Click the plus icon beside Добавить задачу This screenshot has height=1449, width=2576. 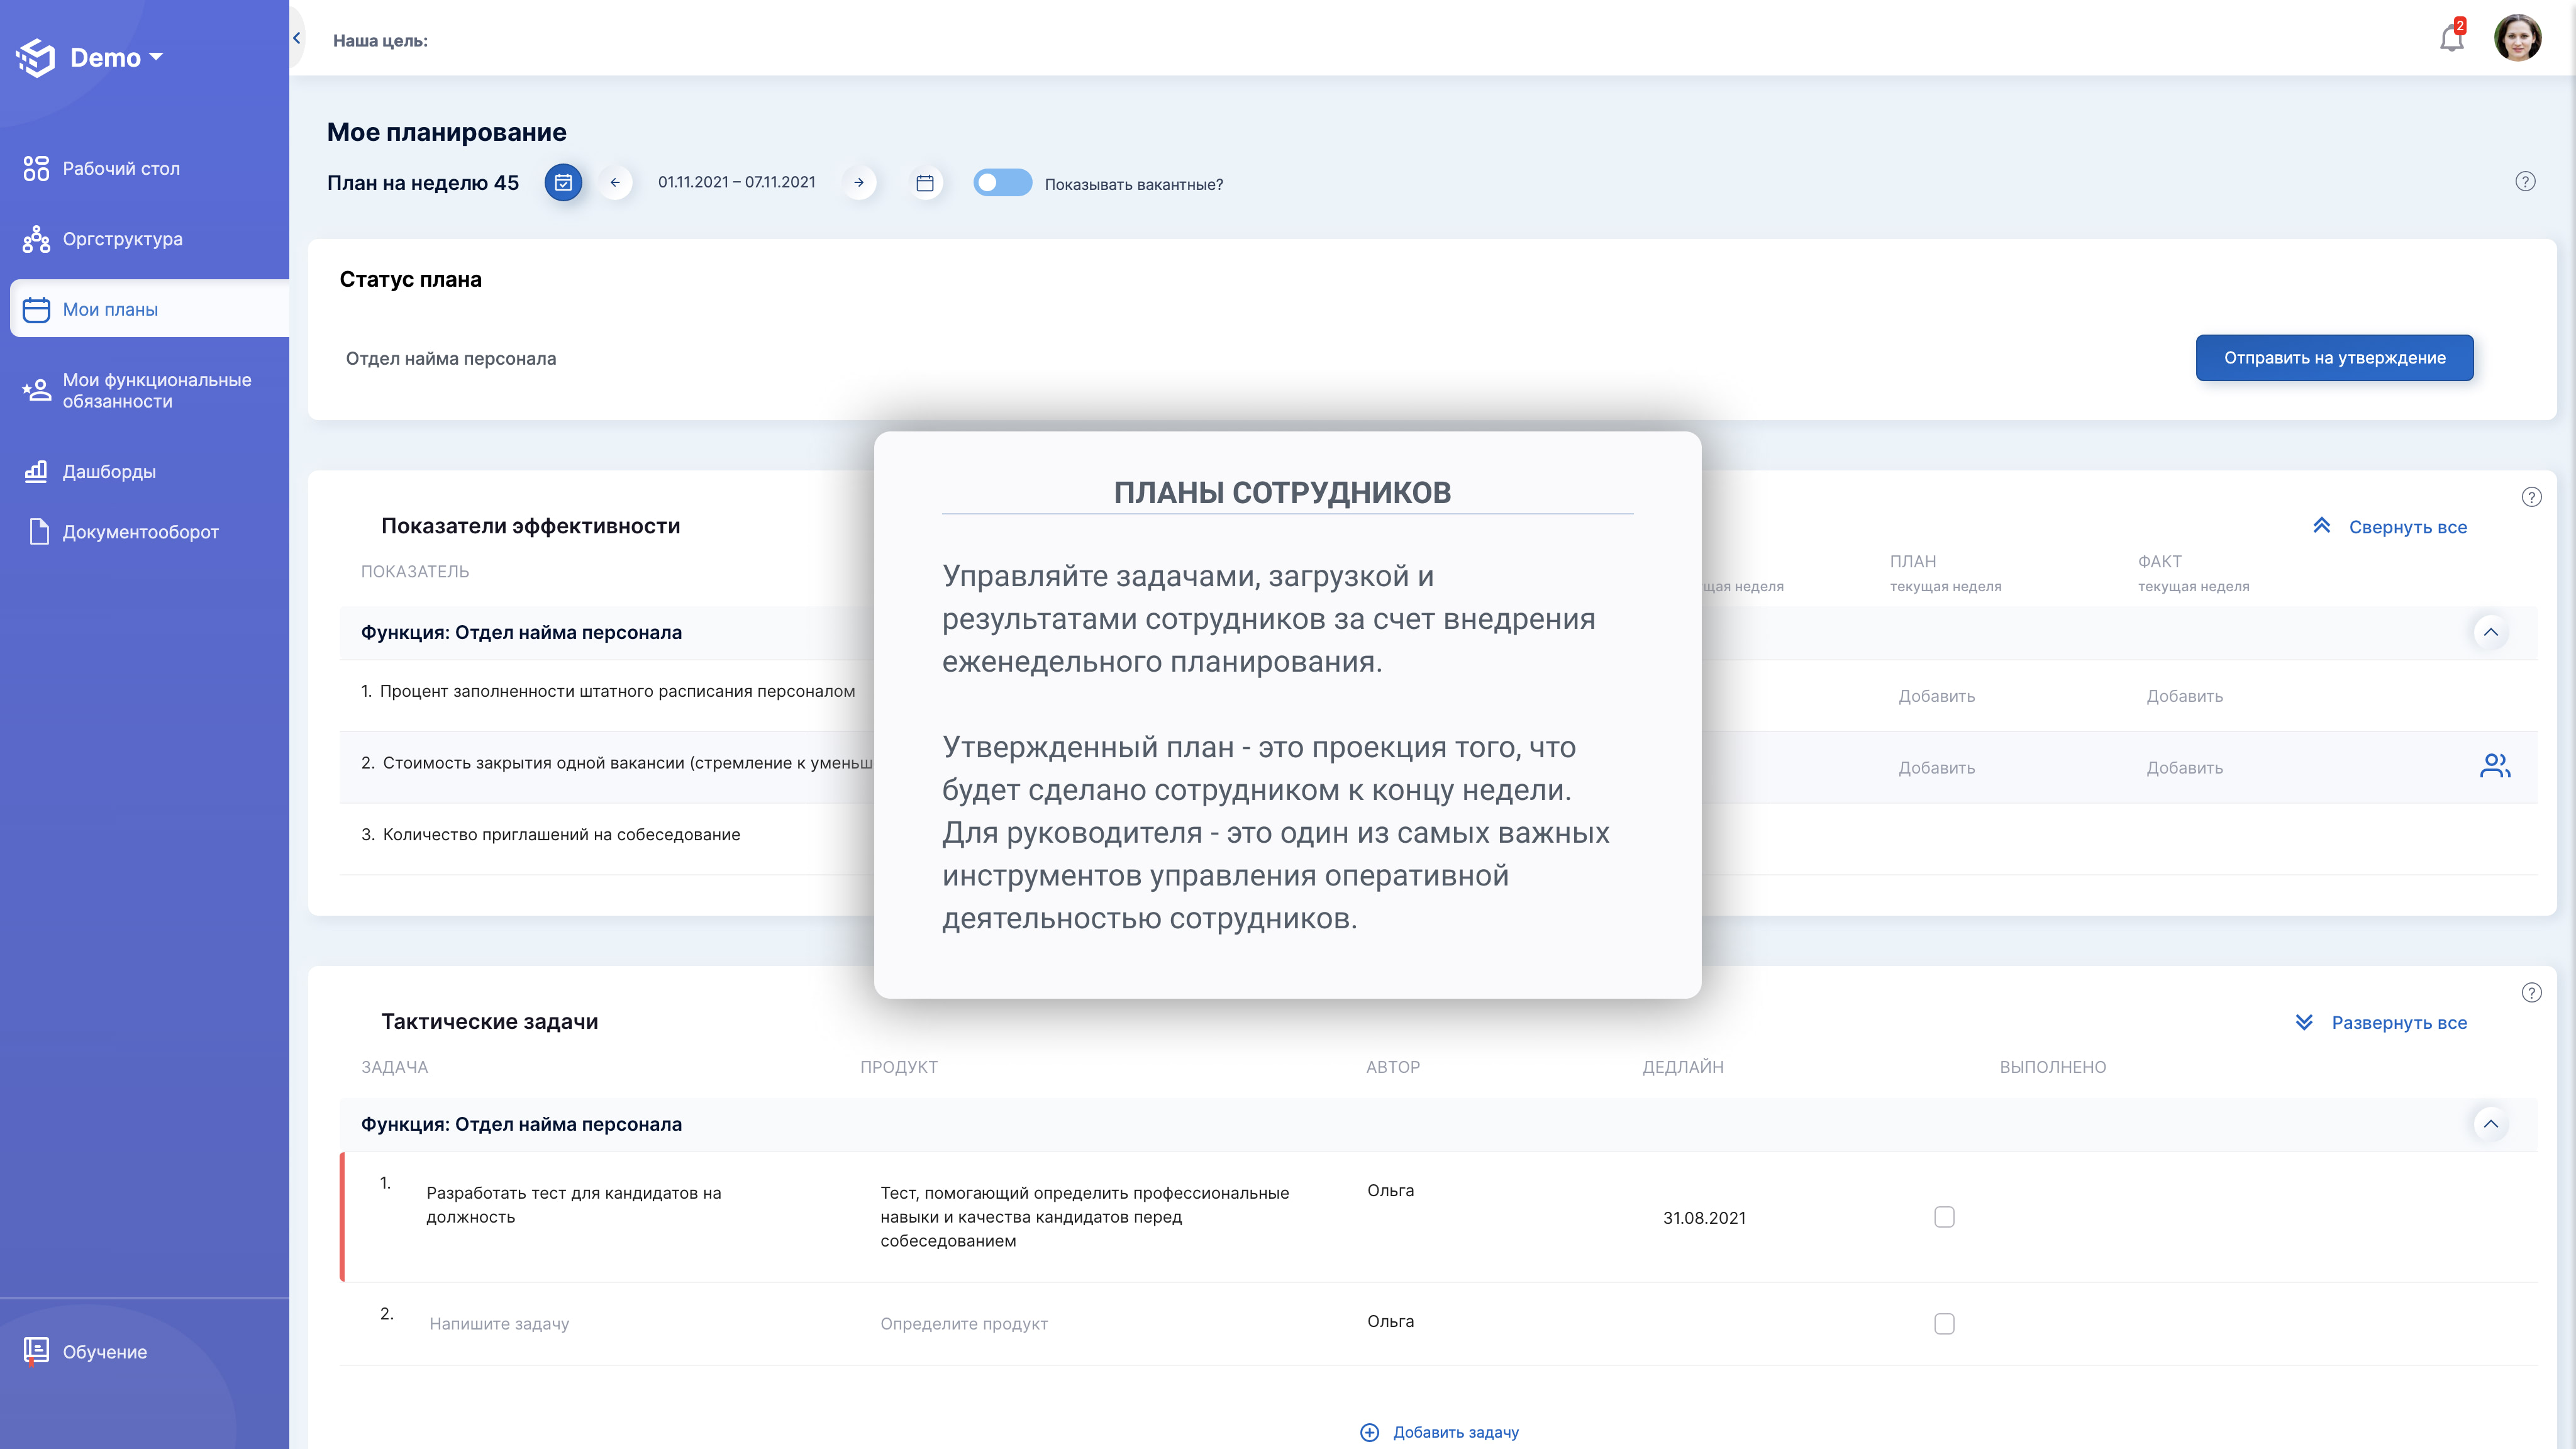[x=1369, y=1432]
